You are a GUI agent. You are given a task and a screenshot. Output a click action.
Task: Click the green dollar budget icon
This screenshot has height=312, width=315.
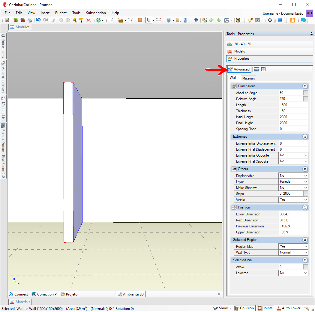pyautogui.click(x=98, y=20)
